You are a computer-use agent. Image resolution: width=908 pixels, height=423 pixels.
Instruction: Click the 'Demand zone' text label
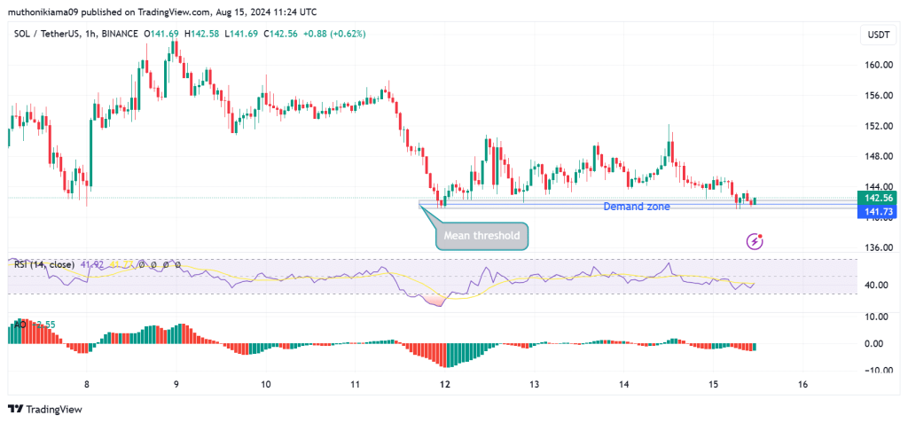tap(637, 207)
